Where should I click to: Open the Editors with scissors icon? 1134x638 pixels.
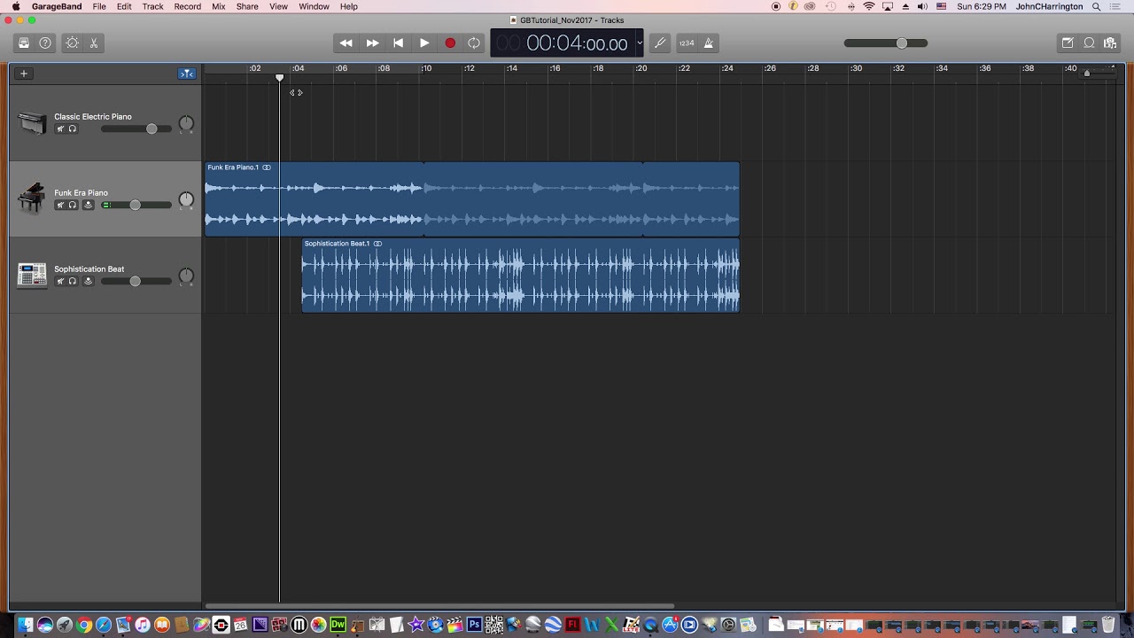[93, 43]
